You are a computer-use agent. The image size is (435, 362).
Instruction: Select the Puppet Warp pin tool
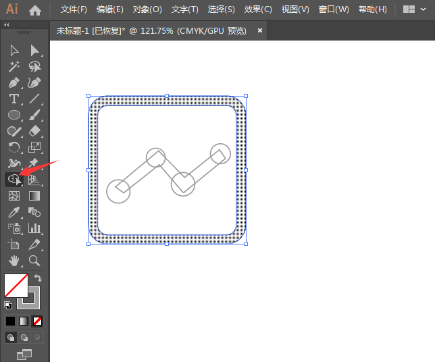tap(34, 163)
